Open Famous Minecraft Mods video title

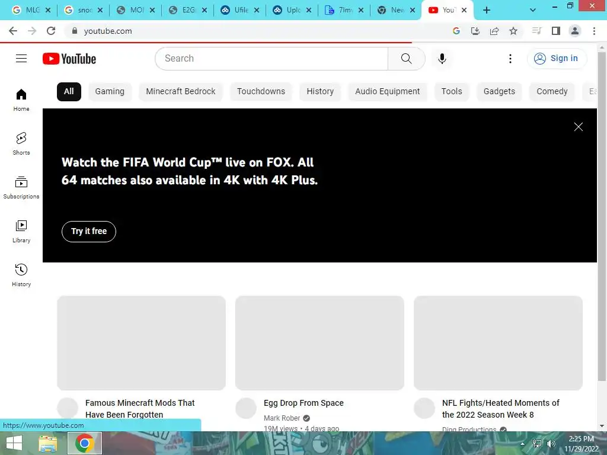(x=140, y=409)
